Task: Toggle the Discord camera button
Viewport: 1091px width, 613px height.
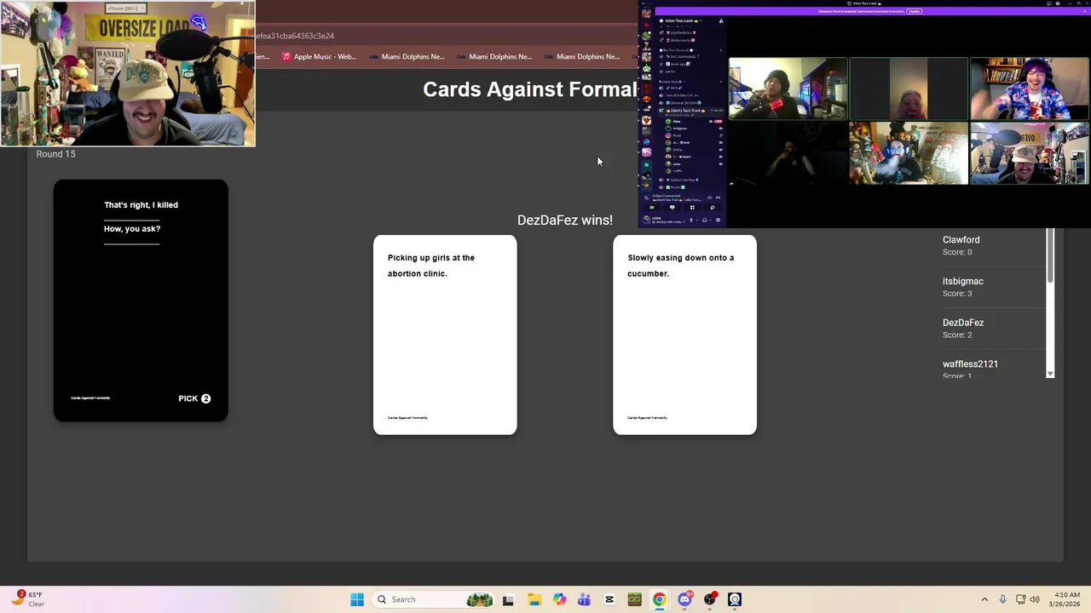Action: tap(652, 208)
